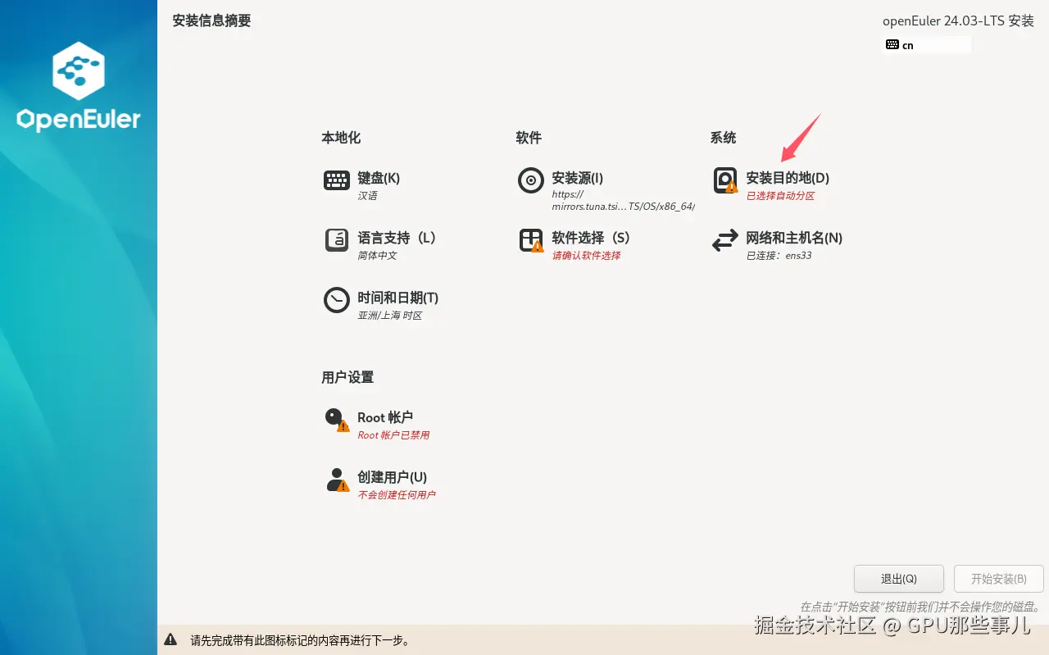Click the warning badge on 安装目的地
The height and width of the screenshot is (655, 1049).
click(733, 187)
